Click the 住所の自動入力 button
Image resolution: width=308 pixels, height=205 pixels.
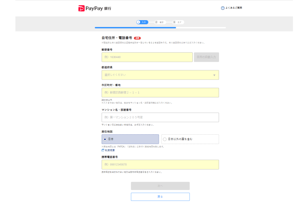click(206, 57)
